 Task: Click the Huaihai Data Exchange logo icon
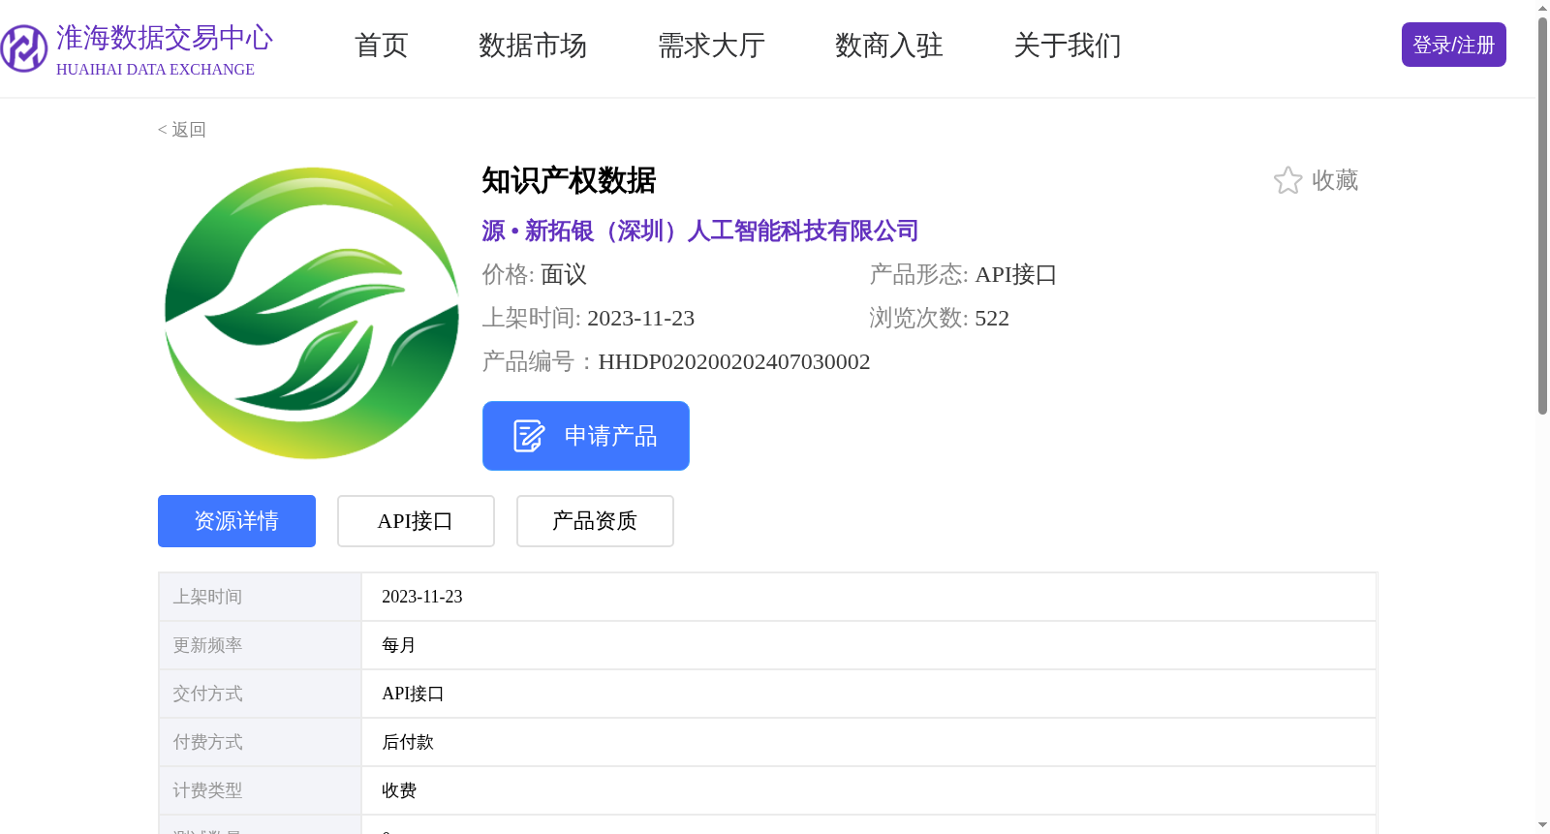point(24,48)
